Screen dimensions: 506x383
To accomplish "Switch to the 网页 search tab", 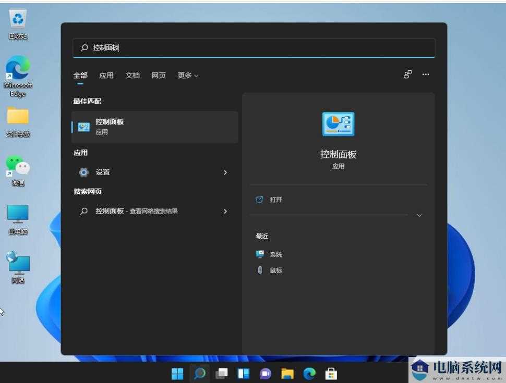I will point(159,75).
